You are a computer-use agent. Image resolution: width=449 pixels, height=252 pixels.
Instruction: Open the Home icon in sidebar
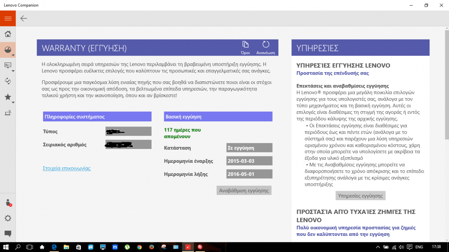tap(7, 34)
